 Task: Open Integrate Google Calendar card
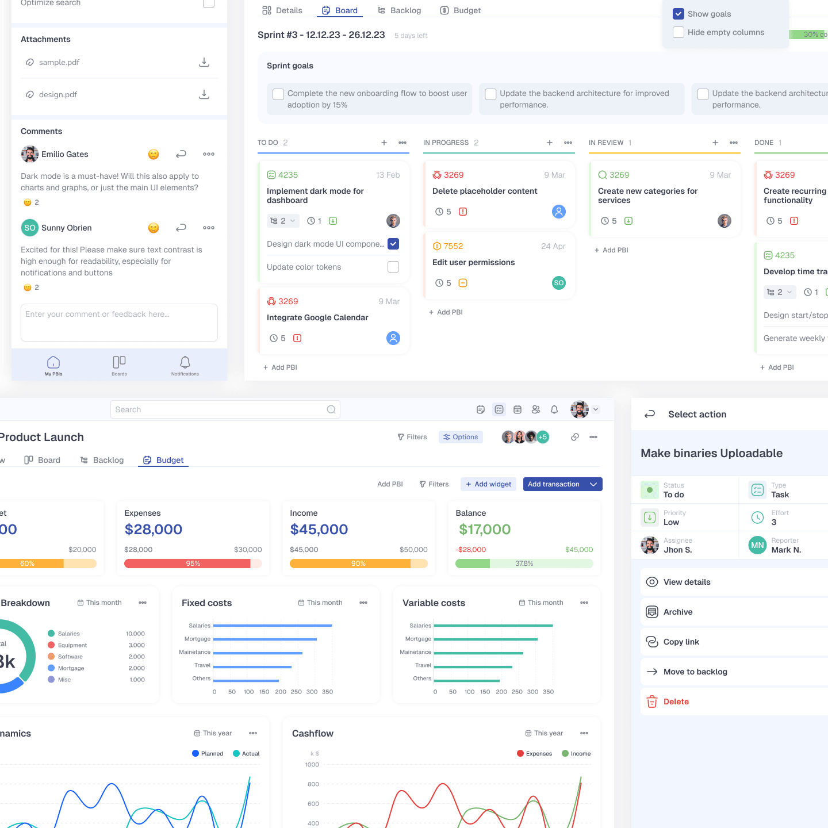[x=333, y=320]
